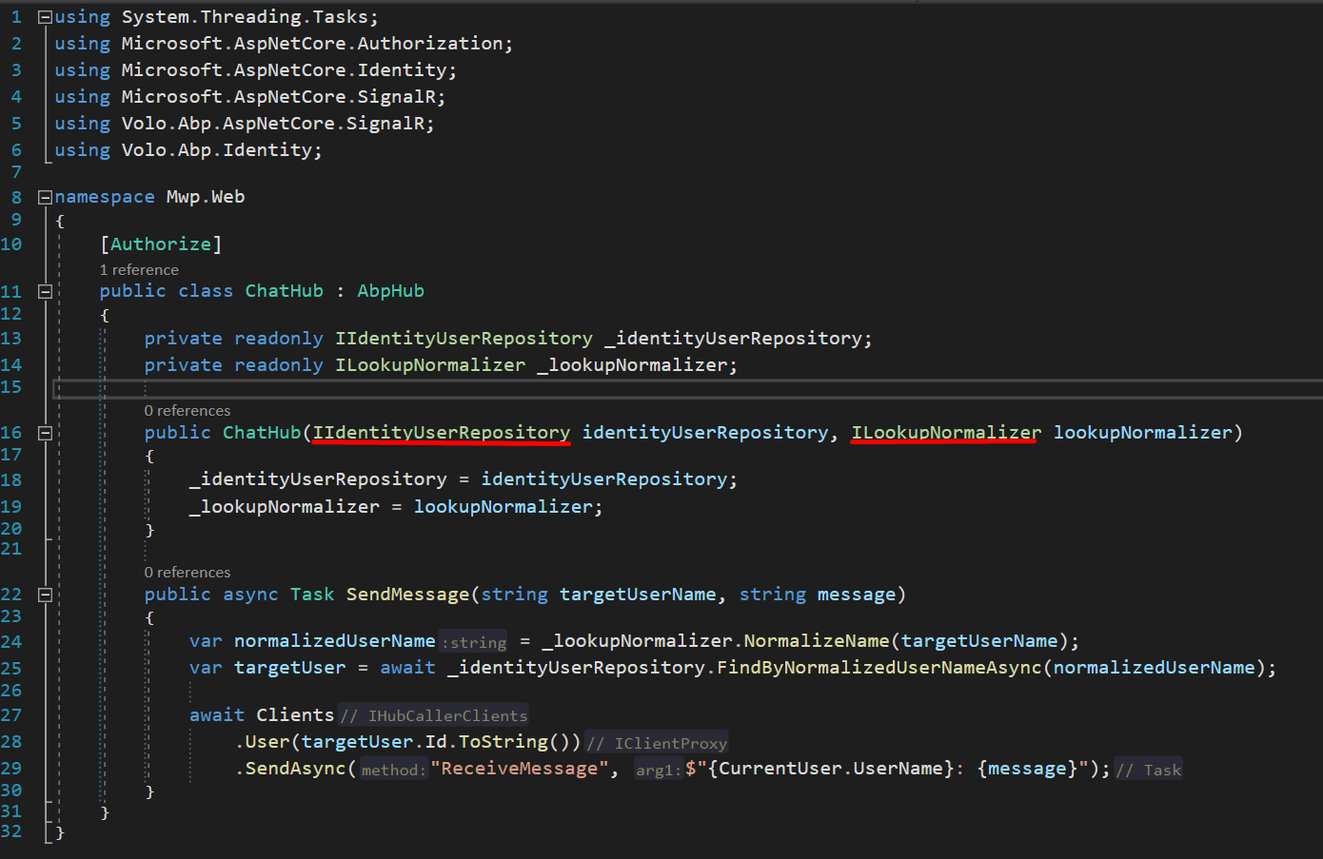Image resolution: width=1323 pixels, height=859 pixels.
Task: Collapse the Mwp.Web namespace block
Action: point(45,197)
